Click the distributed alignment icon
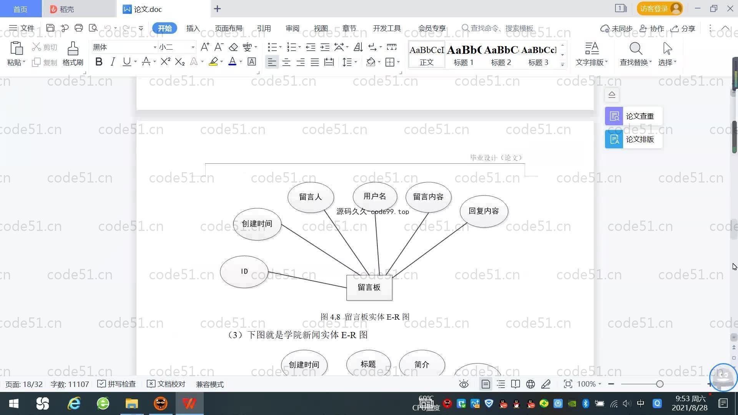The height and width of the screenshot is (415, 738). click(329, 62)
